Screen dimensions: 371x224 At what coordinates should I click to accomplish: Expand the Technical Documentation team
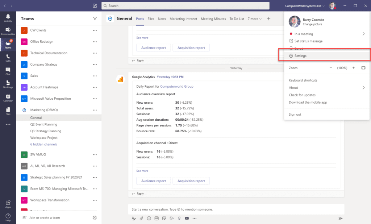pyautogui.click(x=49, y=53)
